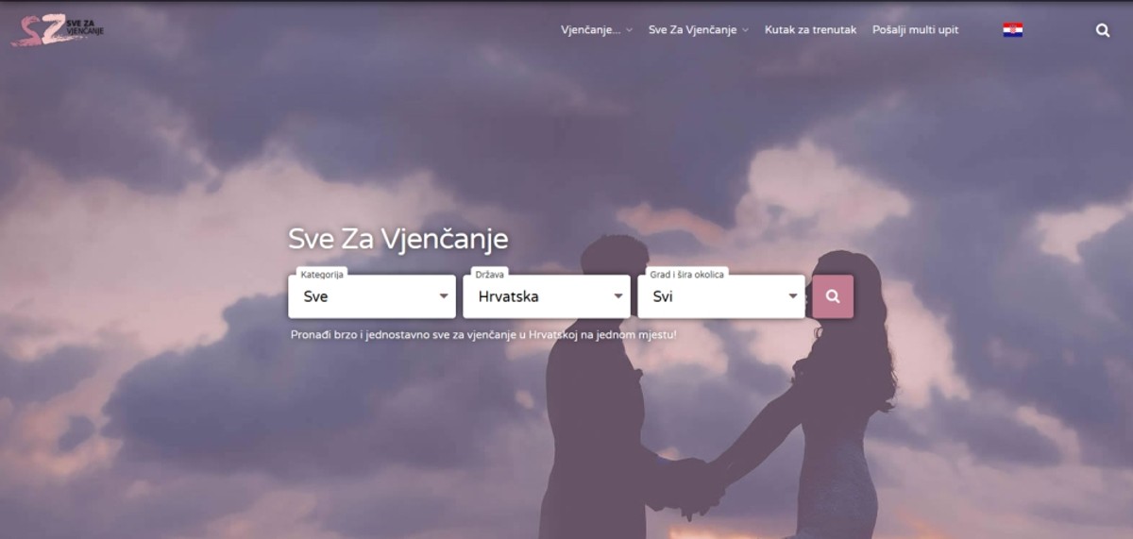Image resolution: width=1133 pixels, height=539 pixels.
Task: Click the Pronađi brzo i jednostavno tagline
Action: 483,335
